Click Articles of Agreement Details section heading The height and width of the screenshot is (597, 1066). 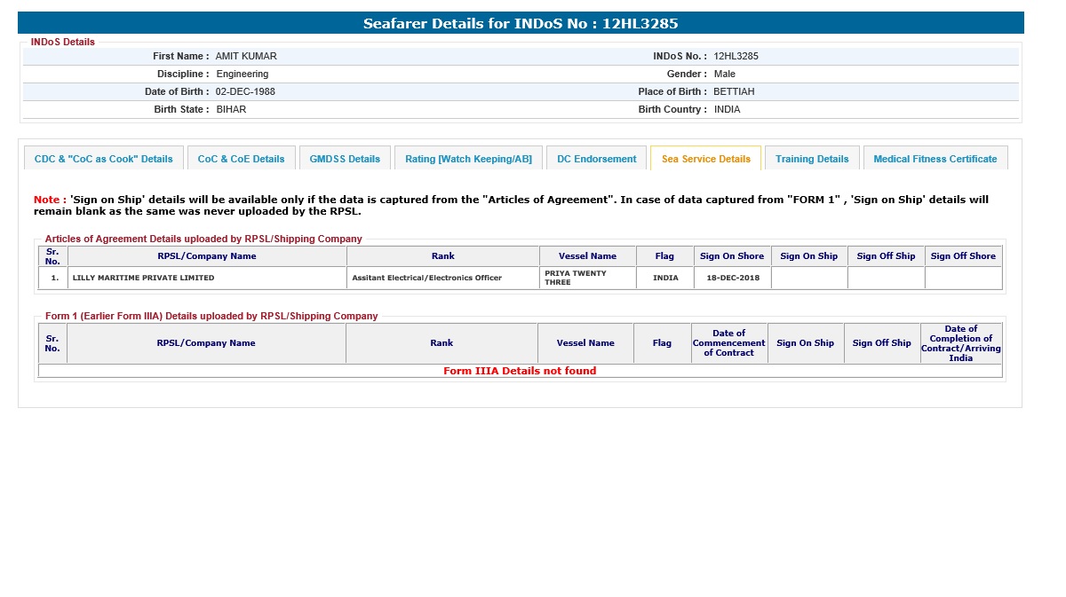(203, 239)
